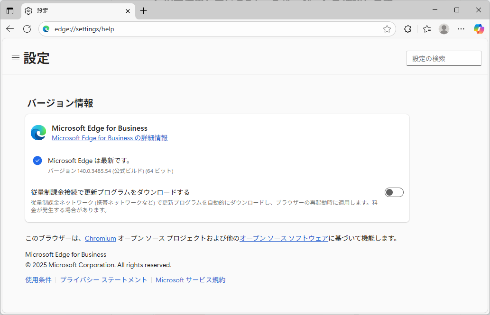This screenshot has width=490, height=315.
Task: Open the プライバシー ステートメント link
Action: point(103,280)
